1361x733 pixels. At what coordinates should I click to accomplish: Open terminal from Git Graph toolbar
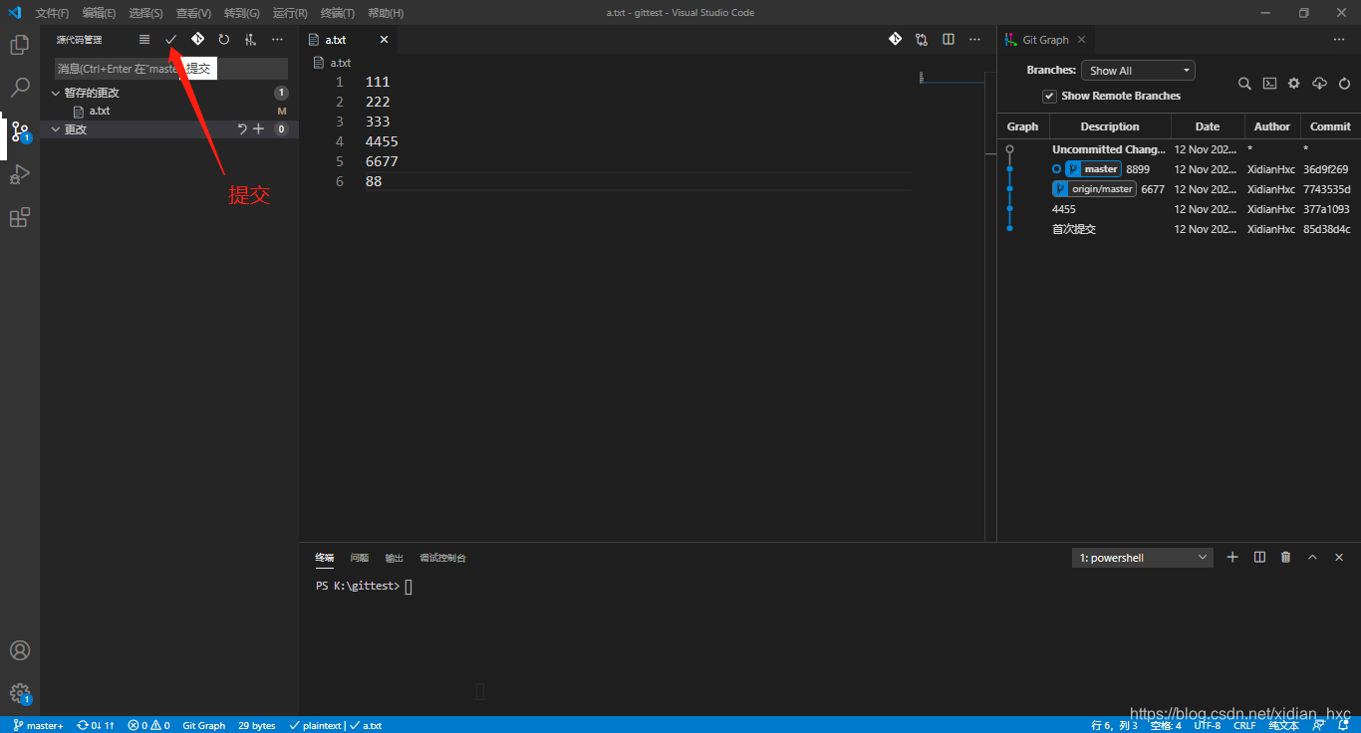pos(1269,84)
